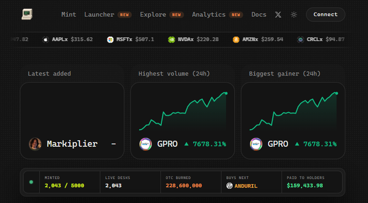The height and width of the screenshot is (203, 368).
Task: Select the AAPLx ticker symbol
Action: click(60, 39)
